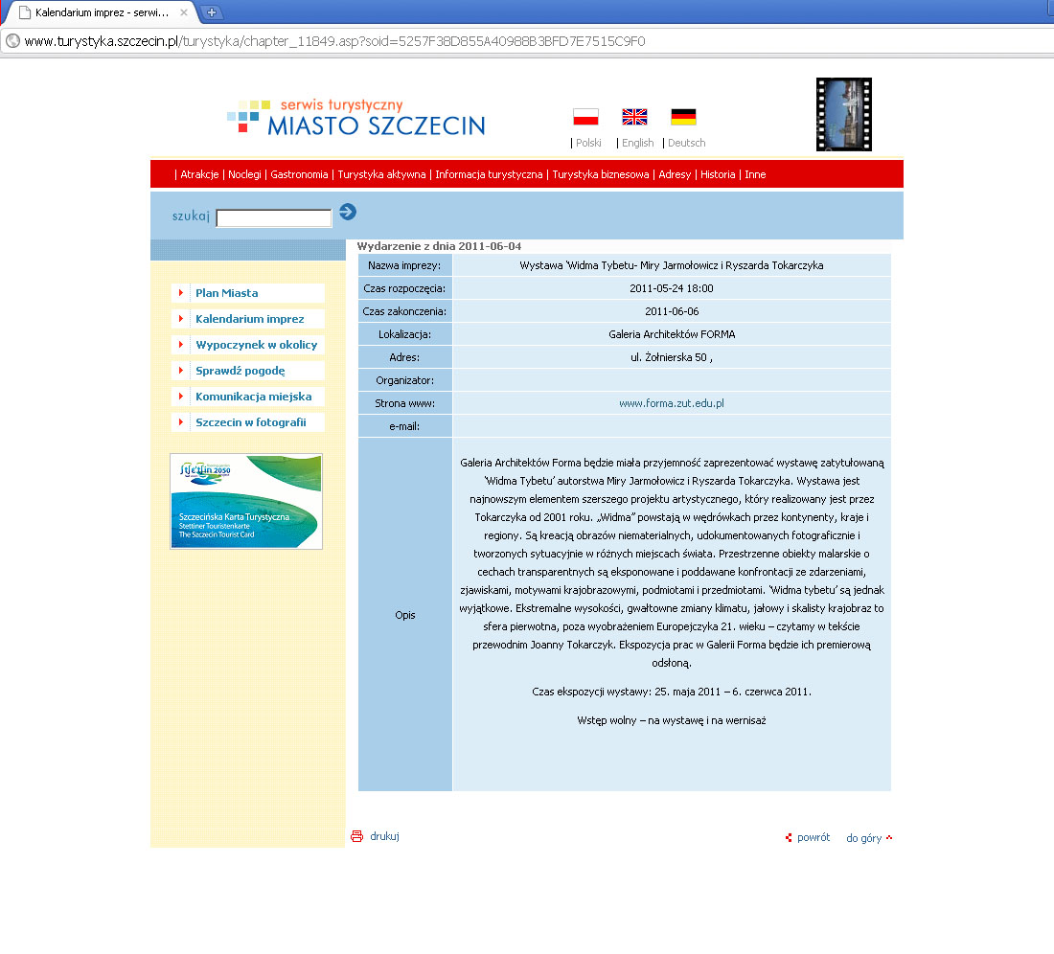The image size is (1054, 954).
Task: Click the red arrow beside Szczecin w fotografii
Action: click(181, 421)
